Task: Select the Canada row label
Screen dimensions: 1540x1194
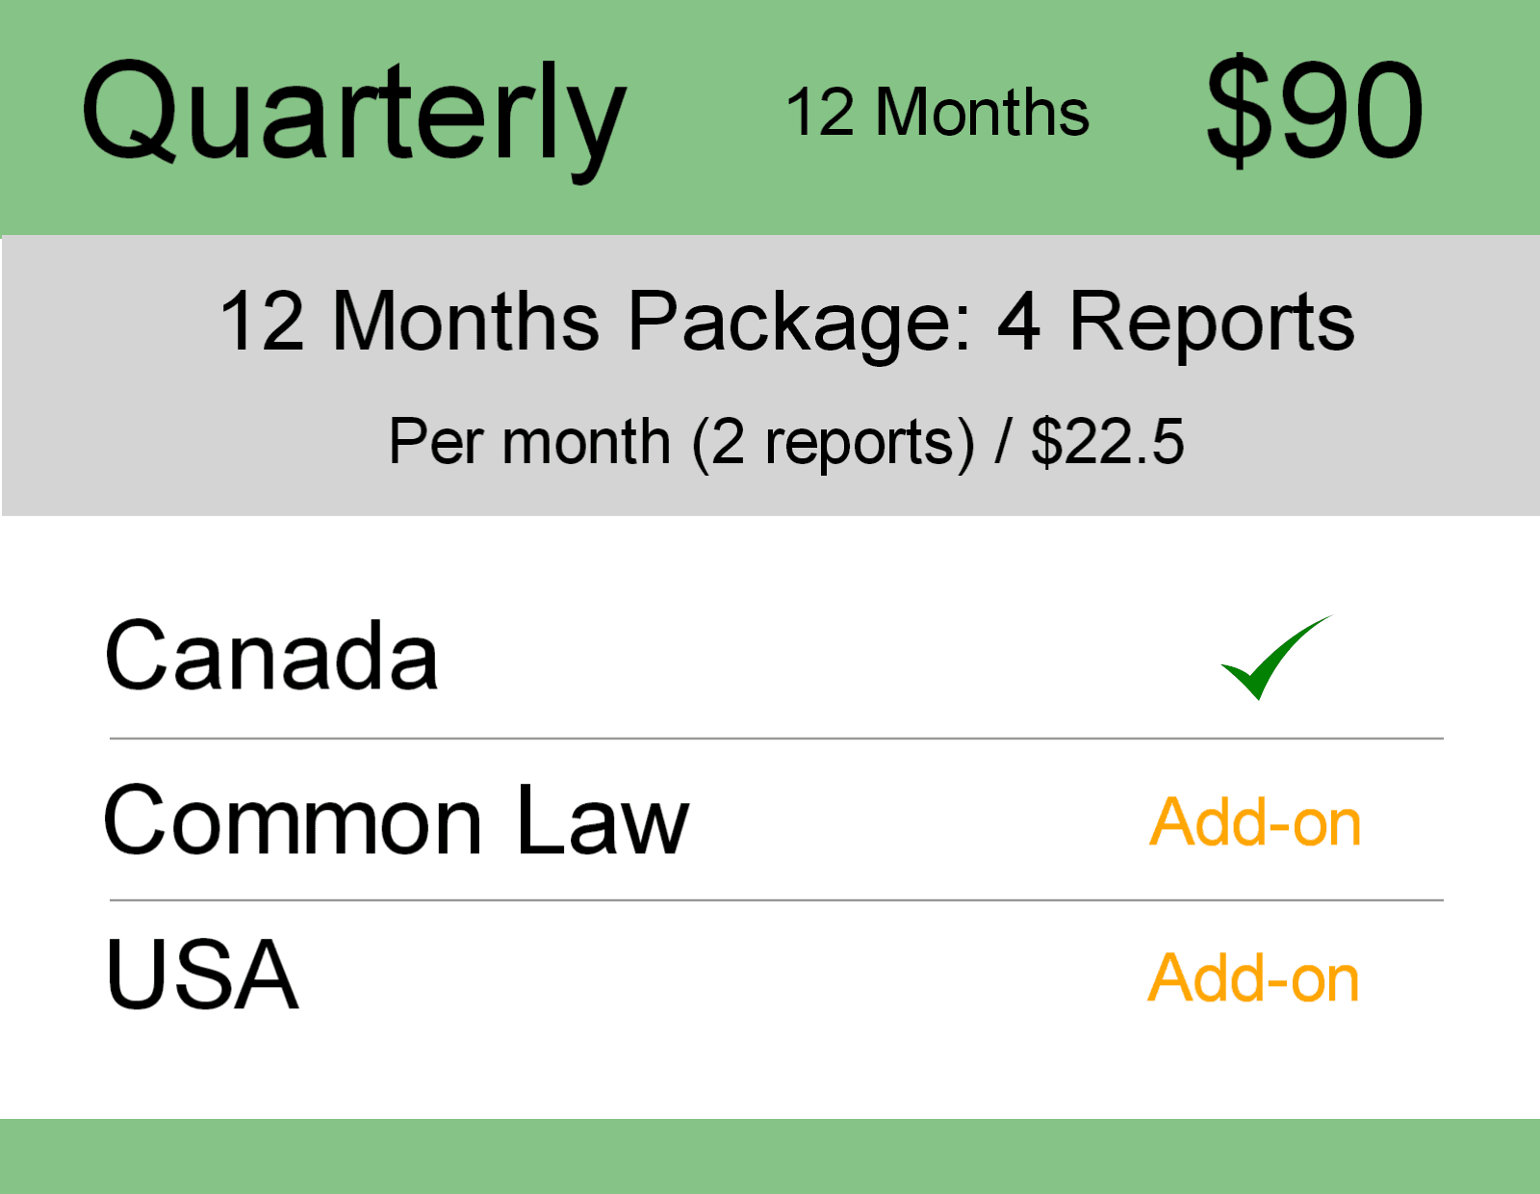Action: click(271, 657)
